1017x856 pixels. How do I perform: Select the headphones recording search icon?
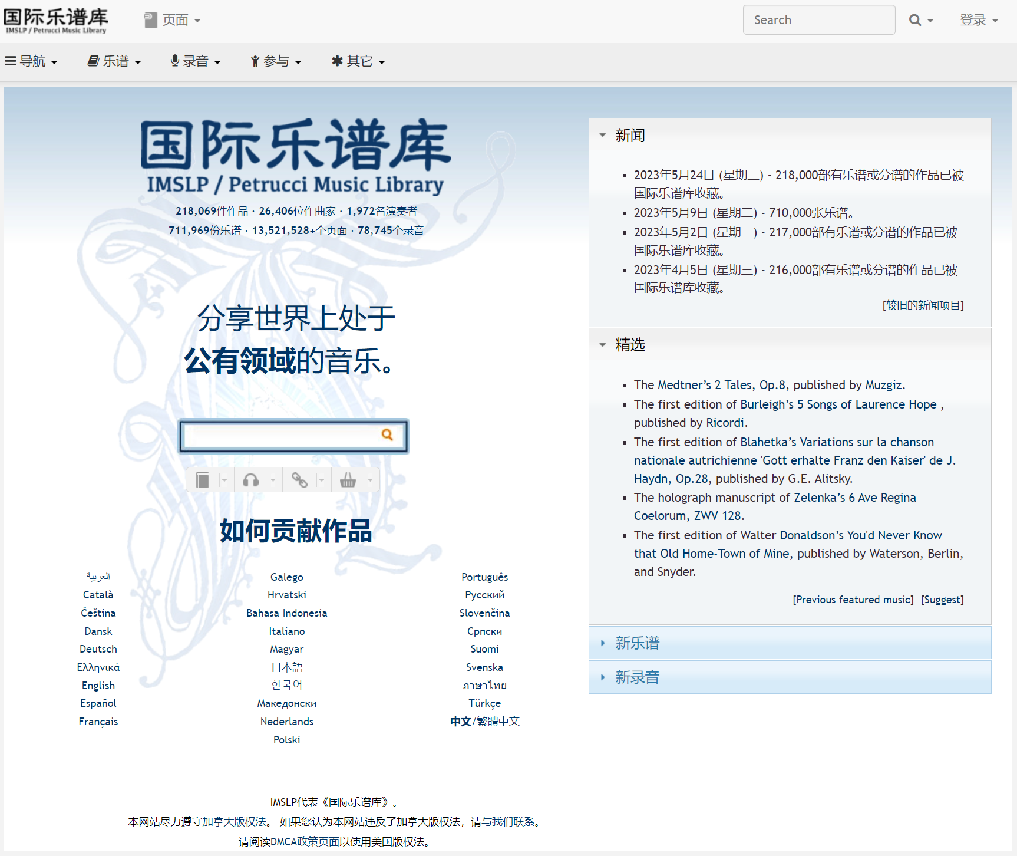click(251, 480)
